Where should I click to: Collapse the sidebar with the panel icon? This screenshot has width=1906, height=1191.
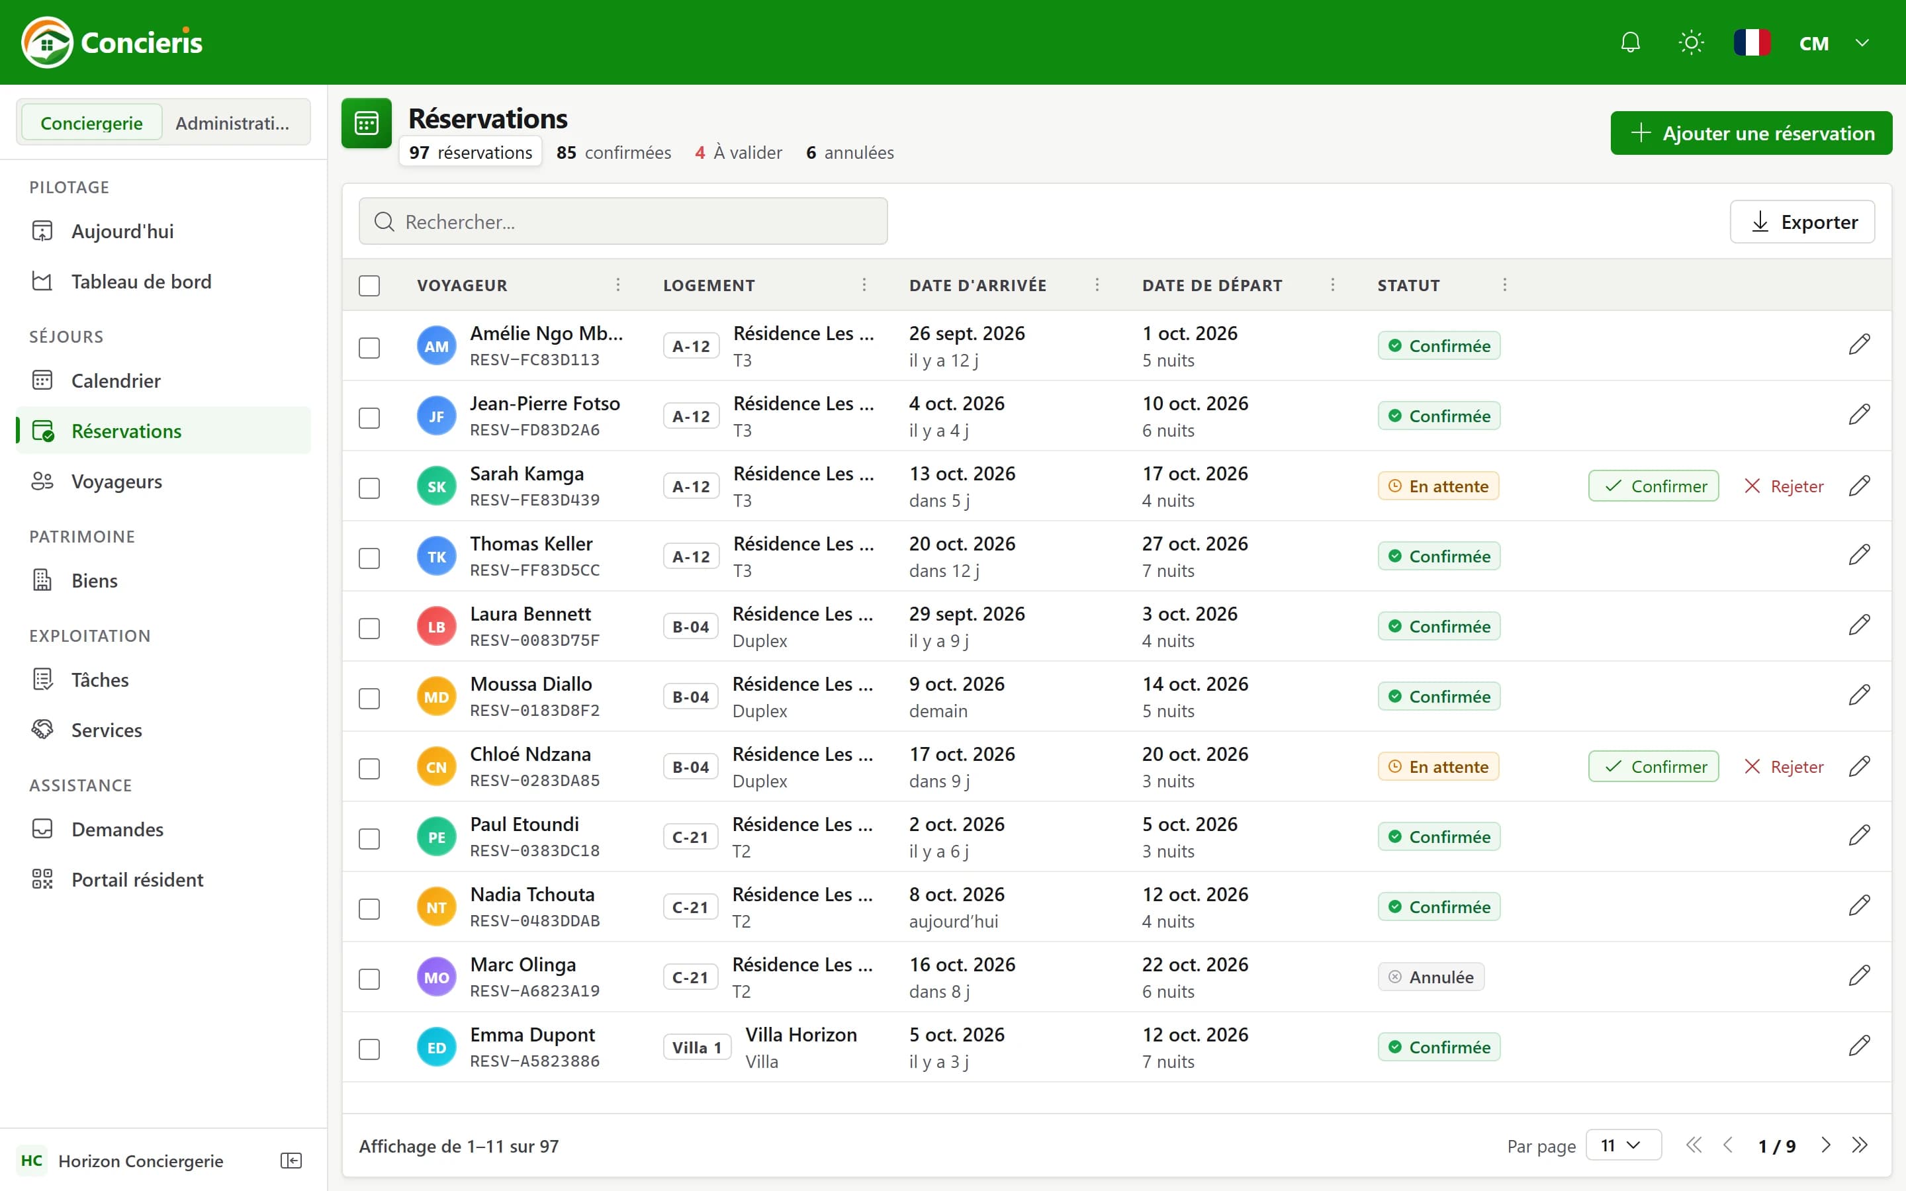click(x=291, y=1161)
